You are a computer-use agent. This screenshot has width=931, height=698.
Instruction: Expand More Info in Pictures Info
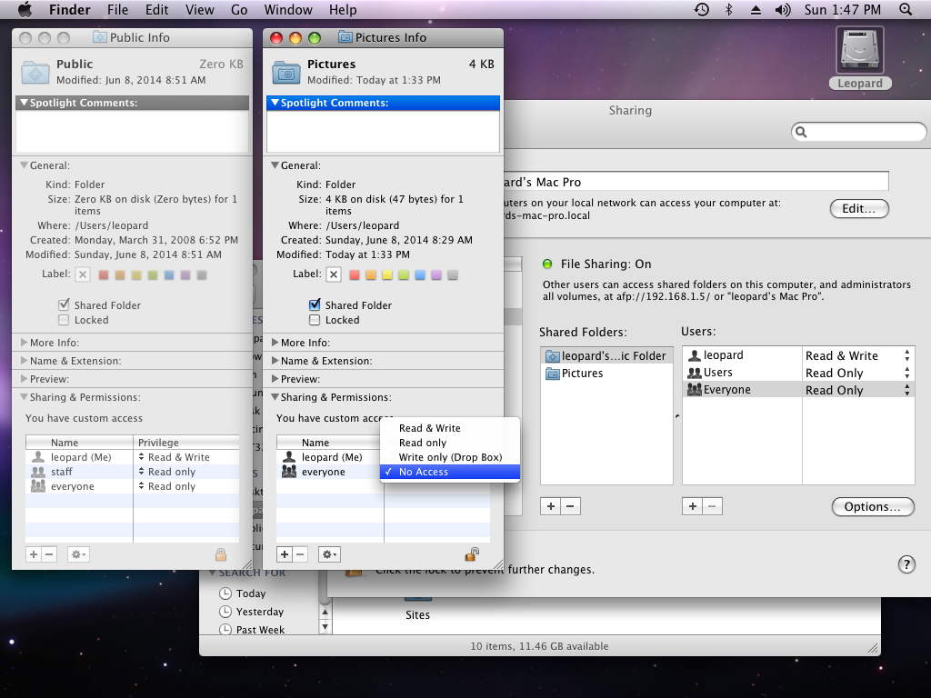(x=275, y=343)
